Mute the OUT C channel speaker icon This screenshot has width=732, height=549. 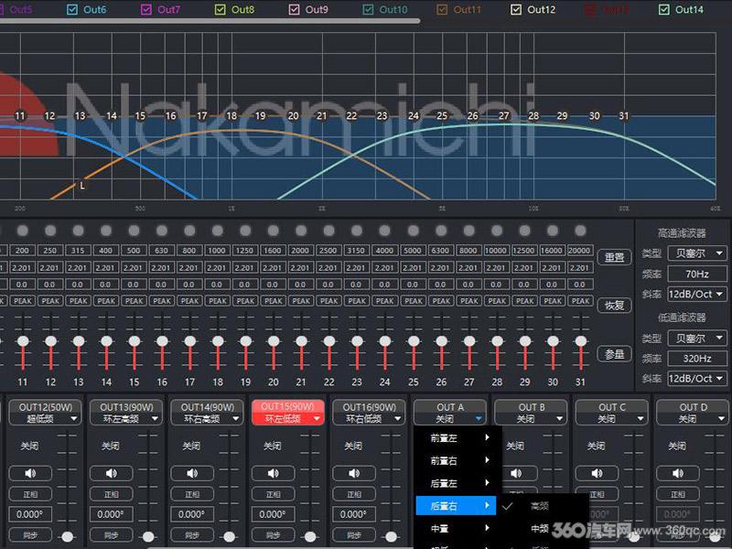pyautogui.click(x=597, y=473)
